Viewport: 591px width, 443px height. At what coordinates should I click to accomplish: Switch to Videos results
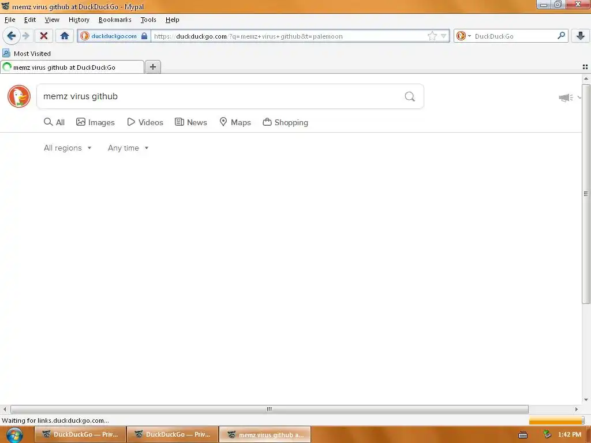pyautogui.click(x=145, y=122)
